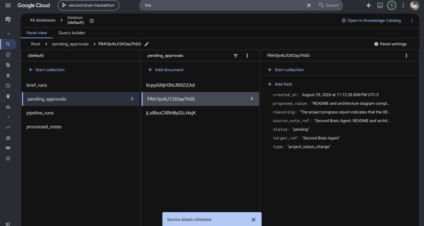The width and height of the screenshot is (424, 226).
Task: Open the bar chart icon in sidebar
Action: point(8,106)
